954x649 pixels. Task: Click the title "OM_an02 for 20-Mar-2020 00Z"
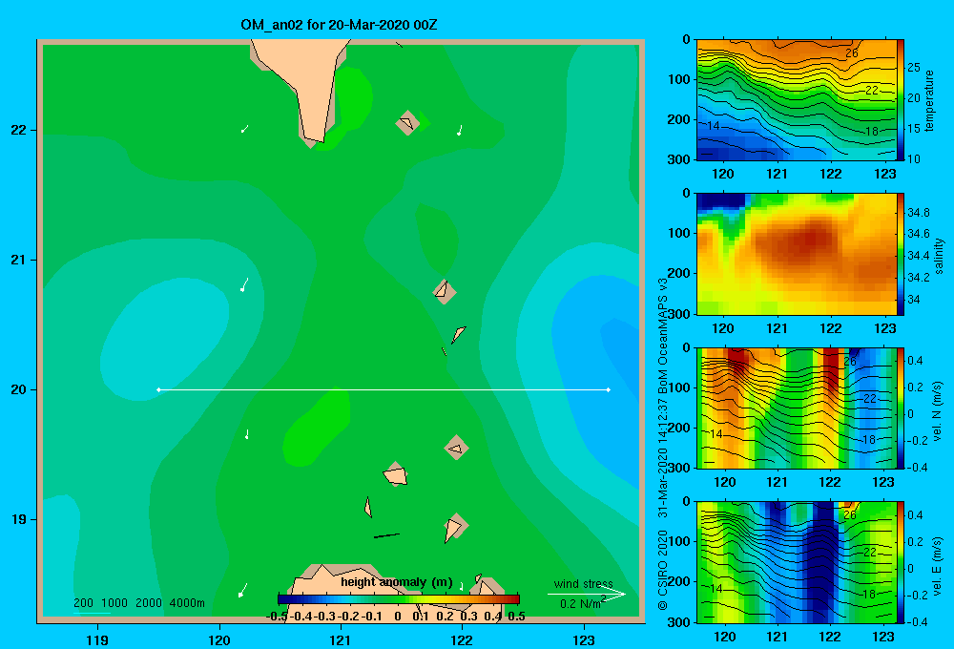(x=339, y=25)
